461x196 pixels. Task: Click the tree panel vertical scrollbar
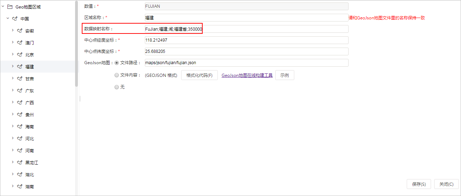76,44
